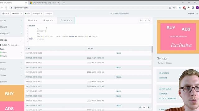Click the orange BUY ad in sidebar
199x111 pixels.
click(x=12, y=93)
